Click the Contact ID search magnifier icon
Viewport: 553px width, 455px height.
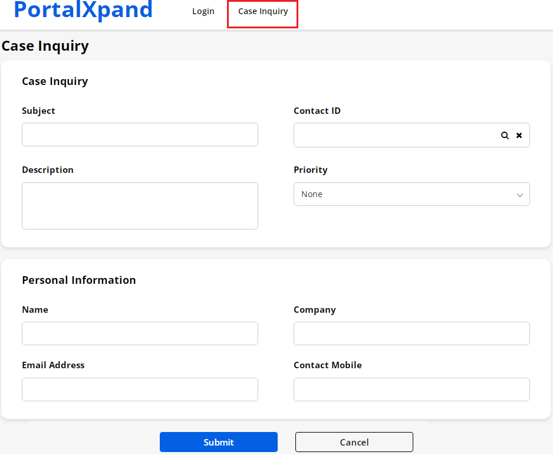point(505,135)
